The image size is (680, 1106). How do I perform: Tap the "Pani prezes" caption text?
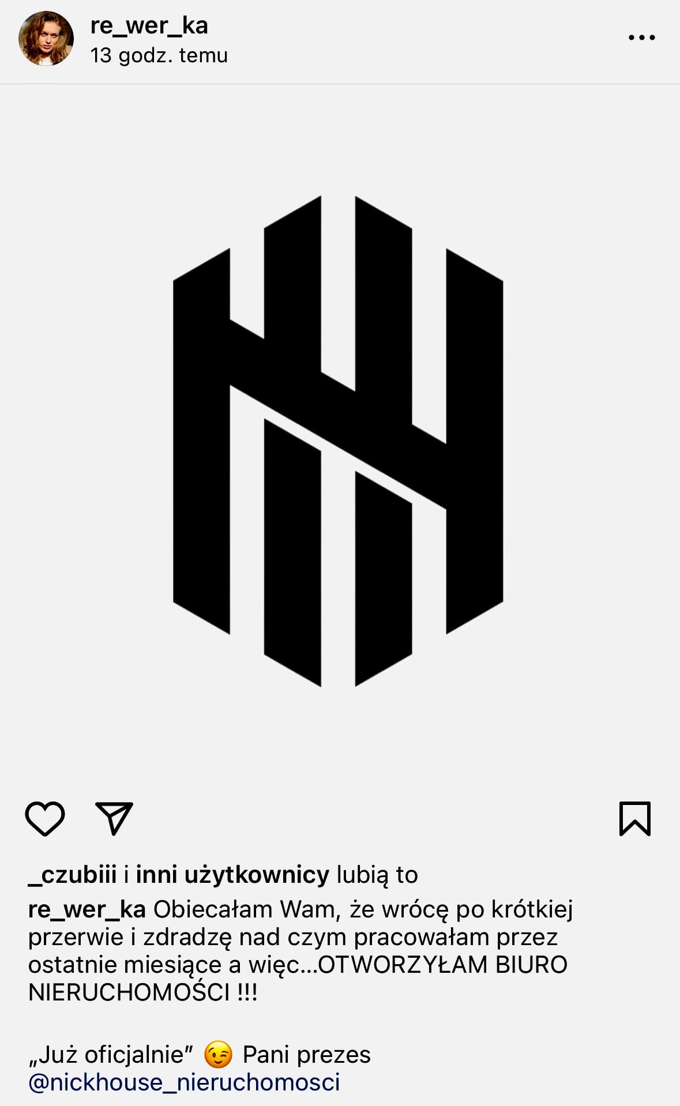(x=307, y=1055)
